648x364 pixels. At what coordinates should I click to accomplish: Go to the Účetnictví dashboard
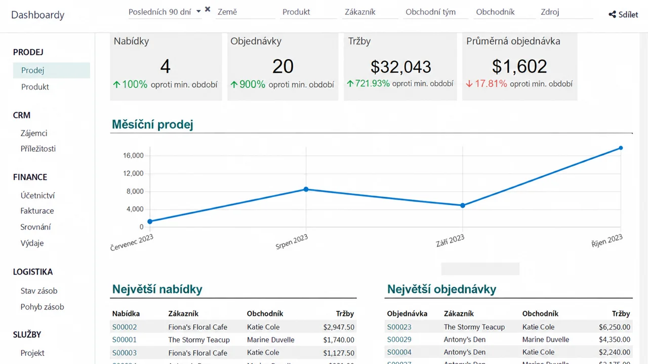pos(37,195)
